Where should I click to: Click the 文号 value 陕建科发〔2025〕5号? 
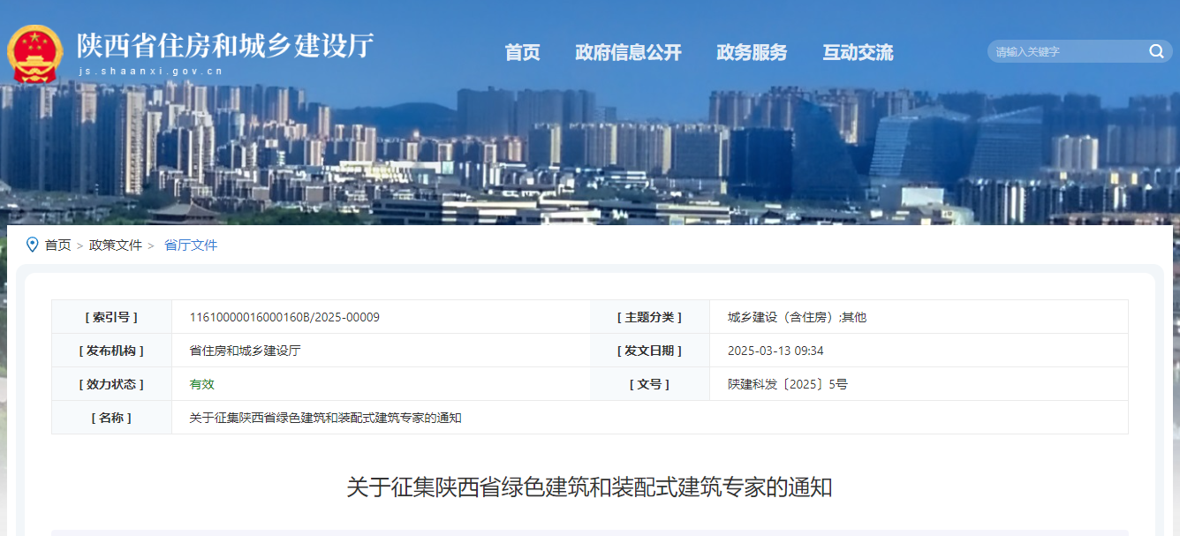[x=784, y=383]
